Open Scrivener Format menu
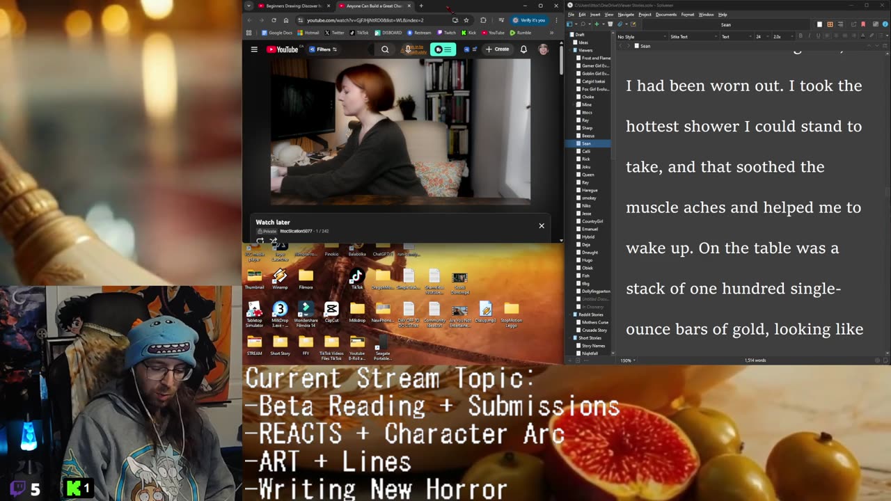 (x=688, y=15)
